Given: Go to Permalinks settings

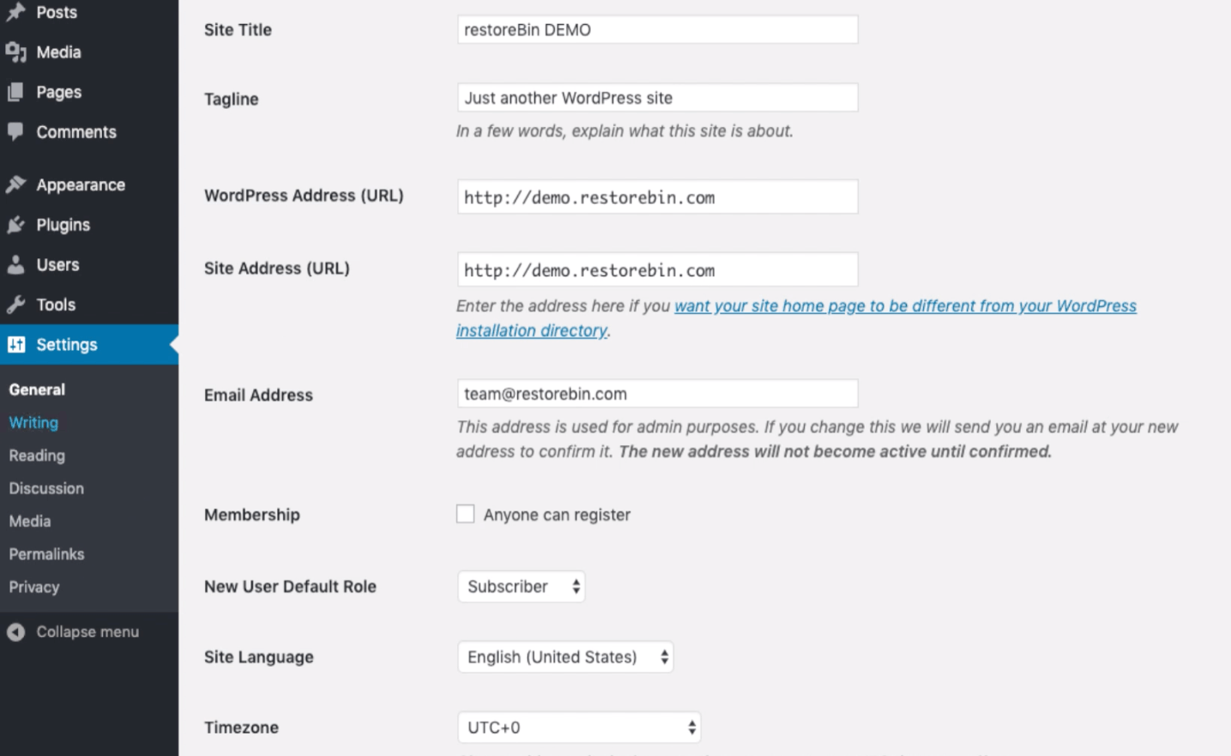Looking at the screenshot, I should pos(46,554).
